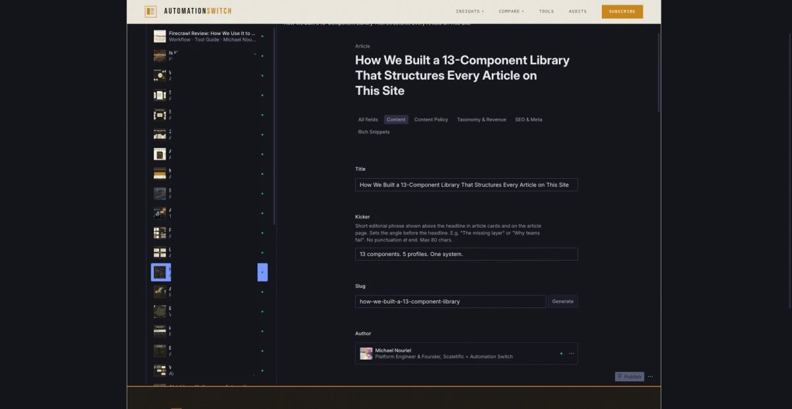Click the Tools menu item

point(546,11)
